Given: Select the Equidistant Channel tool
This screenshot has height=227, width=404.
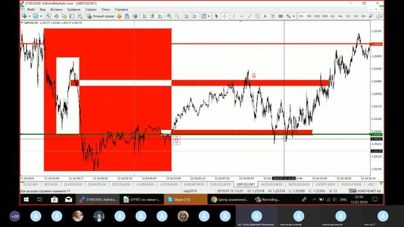Looking at the screenshot, I should 257,16.
